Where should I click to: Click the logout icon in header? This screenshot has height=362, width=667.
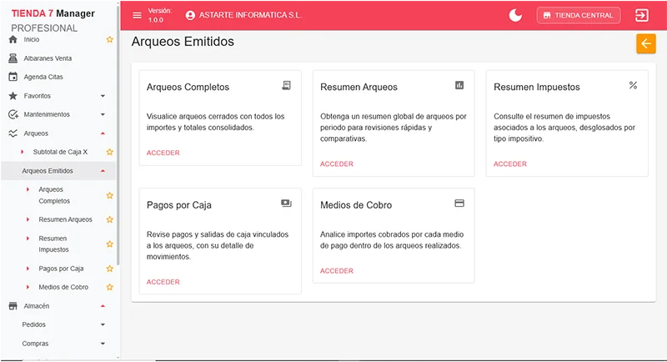[642, 15]
